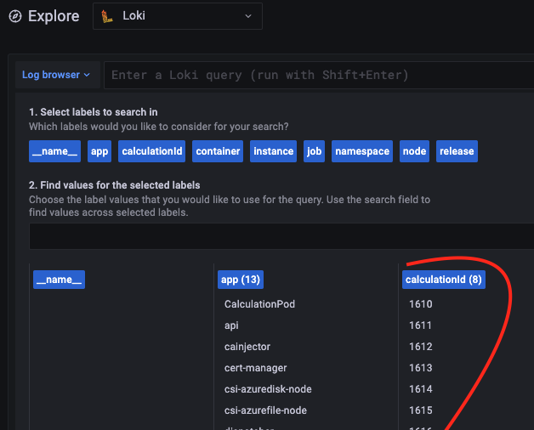534x430 pixels.
Task: Toggle the container label chip
Action: click(218, 151)
